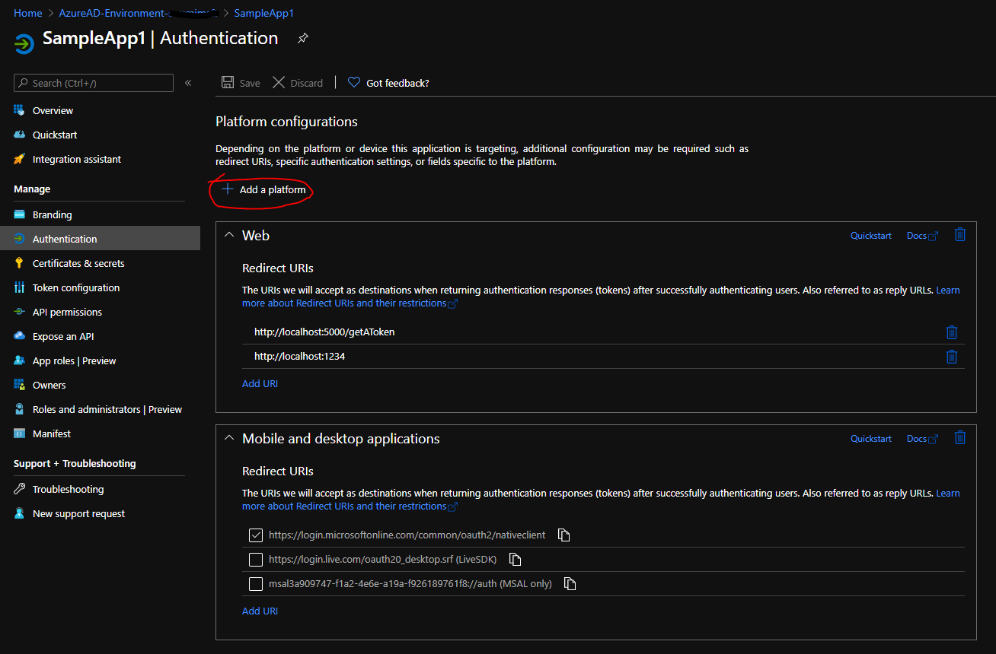Open Docs link in Mobile and desktop section
Viewport: 996px width, 654px height.
point(922,439)
